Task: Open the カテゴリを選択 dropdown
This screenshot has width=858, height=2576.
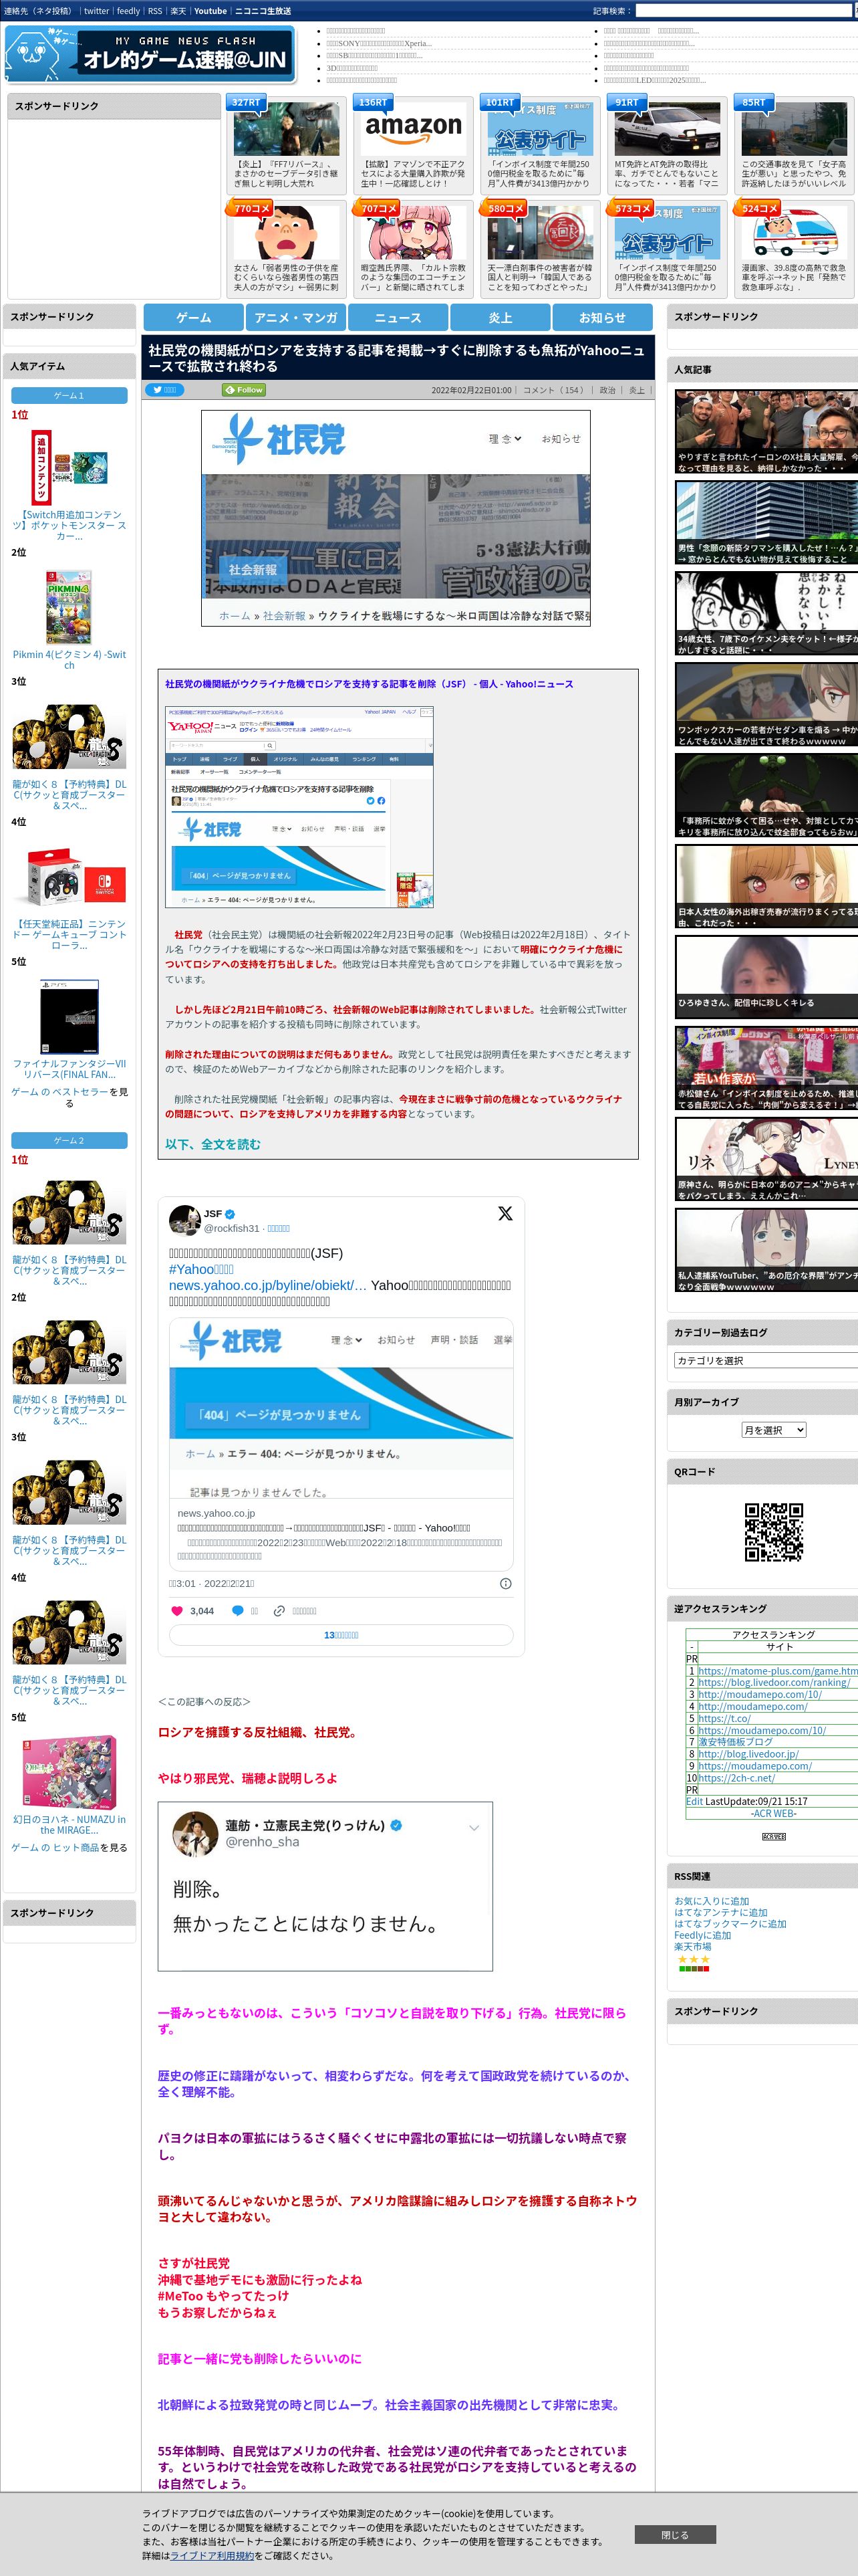Action: [765, 1360]
